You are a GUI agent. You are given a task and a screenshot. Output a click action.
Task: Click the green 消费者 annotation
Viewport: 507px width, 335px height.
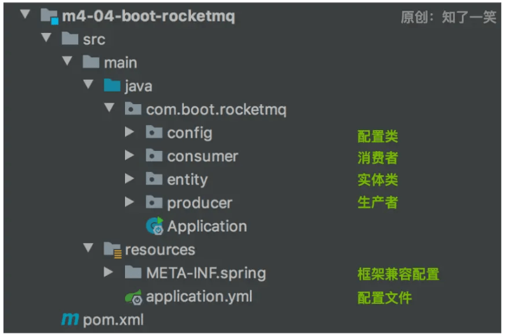click(x=378, y=158)
